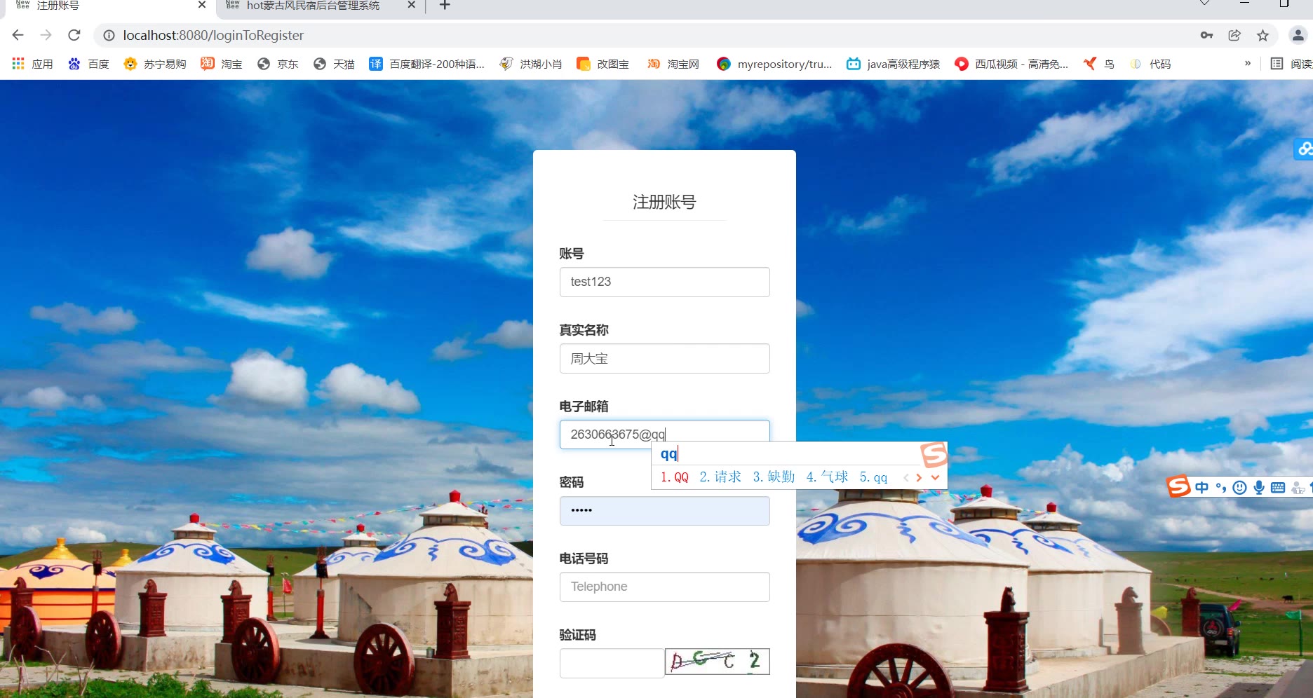Open the 代码 bookmark folder

pos(1150,64)
